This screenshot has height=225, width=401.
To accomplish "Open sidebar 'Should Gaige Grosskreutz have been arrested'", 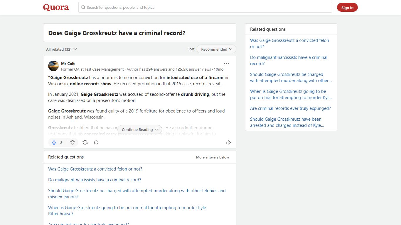I will pyautogui.click(x=287, y=122).
